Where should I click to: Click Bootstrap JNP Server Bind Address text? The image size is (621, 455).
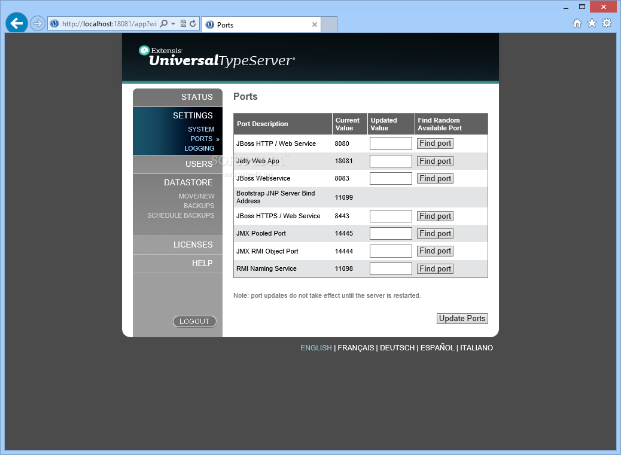coord(276,197)
